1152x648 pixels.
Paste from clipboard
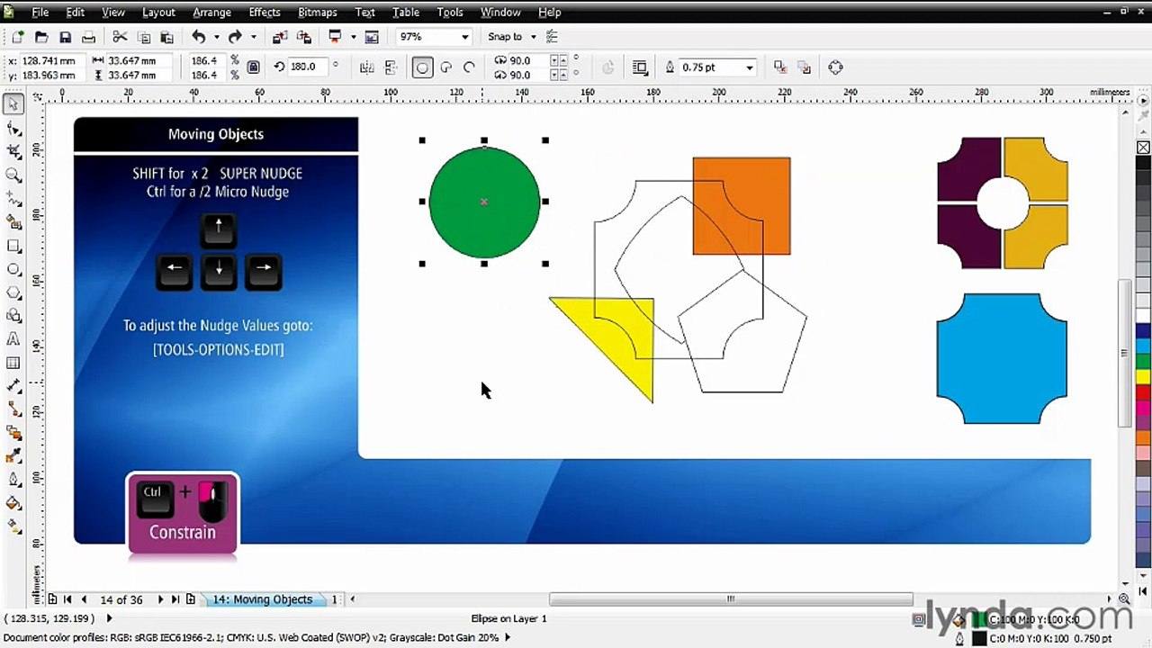point(166,37)
